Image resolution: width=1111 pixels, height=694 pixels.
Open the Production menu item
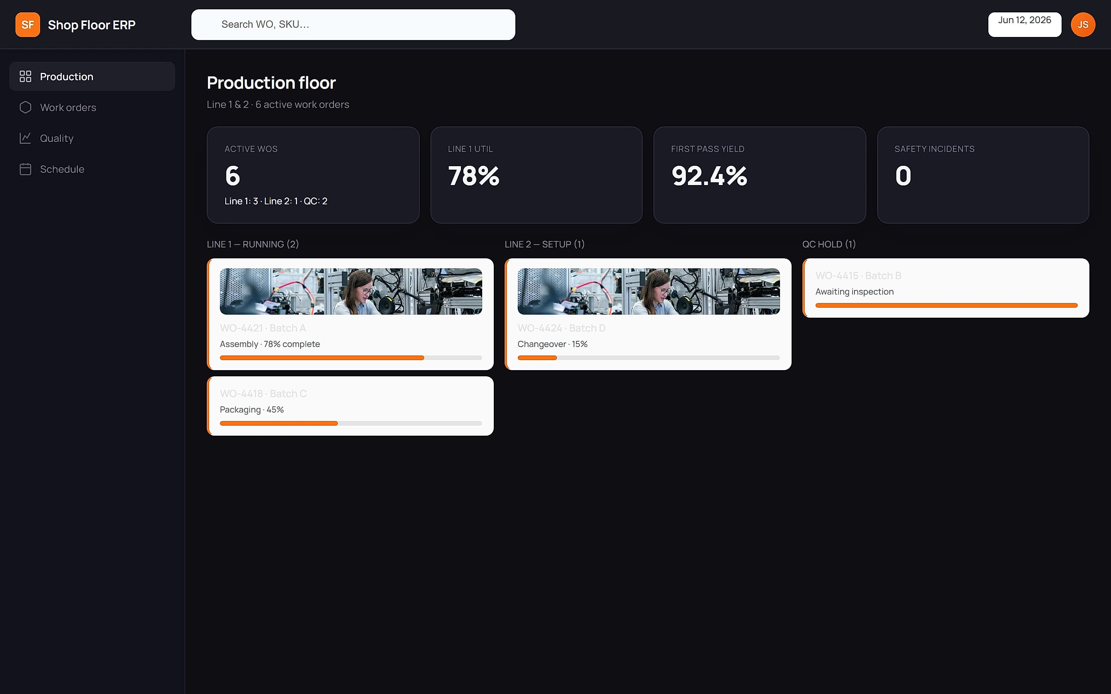coord(92,76)
